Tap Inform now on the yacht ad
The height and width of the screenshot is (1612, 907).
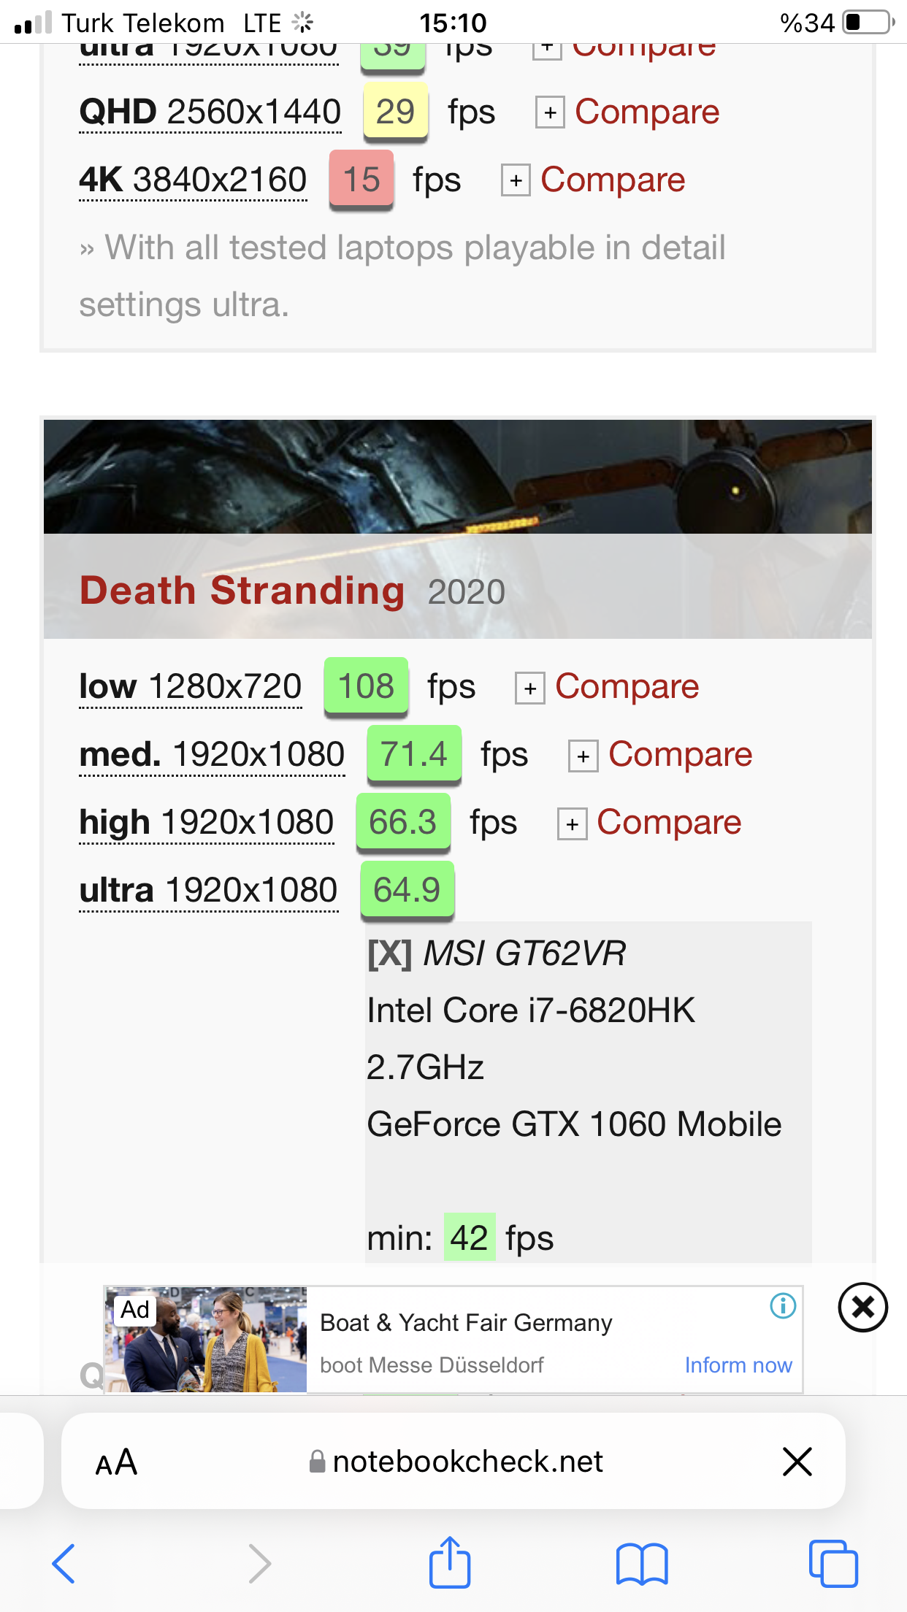pos(738,1365)
